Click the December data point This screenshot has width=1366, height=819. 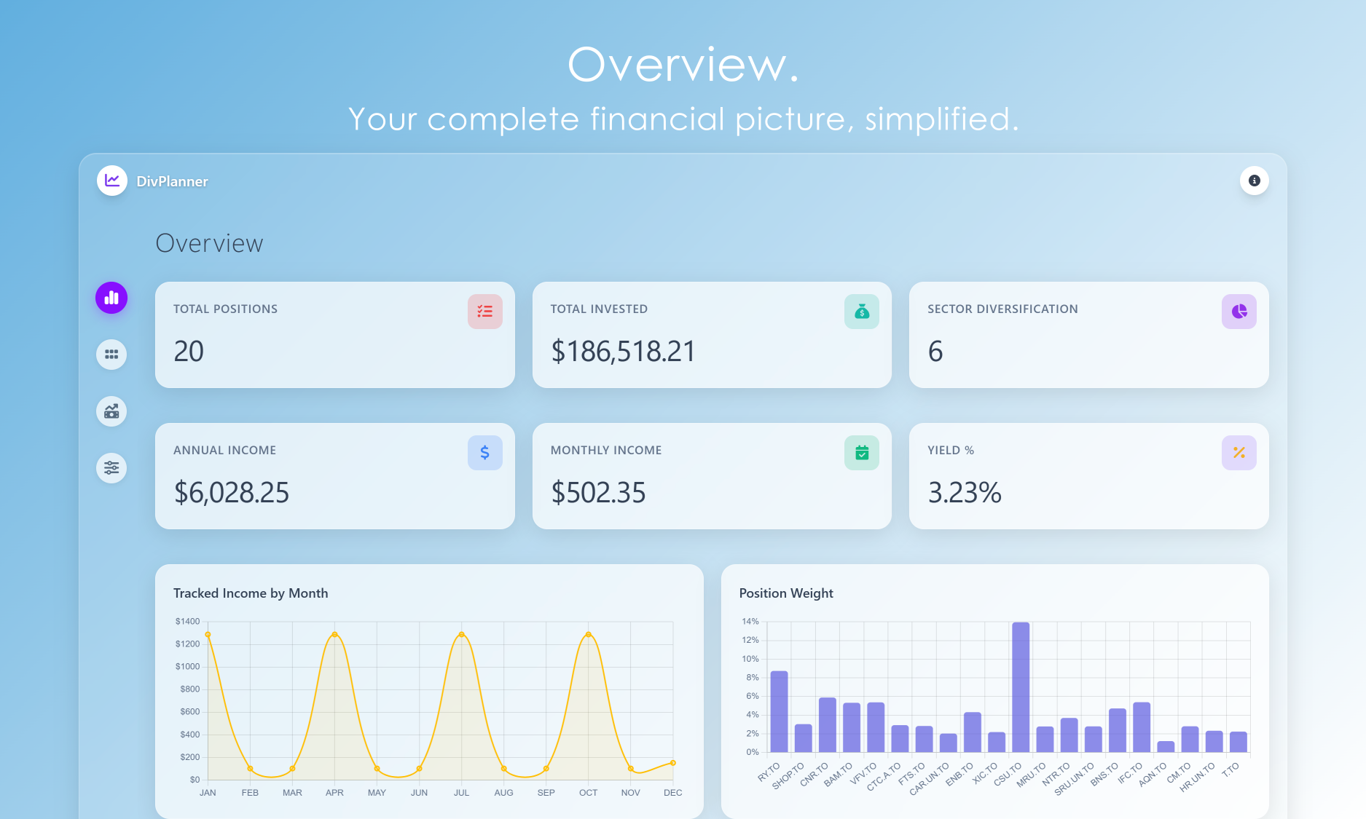tap(673, 763)
